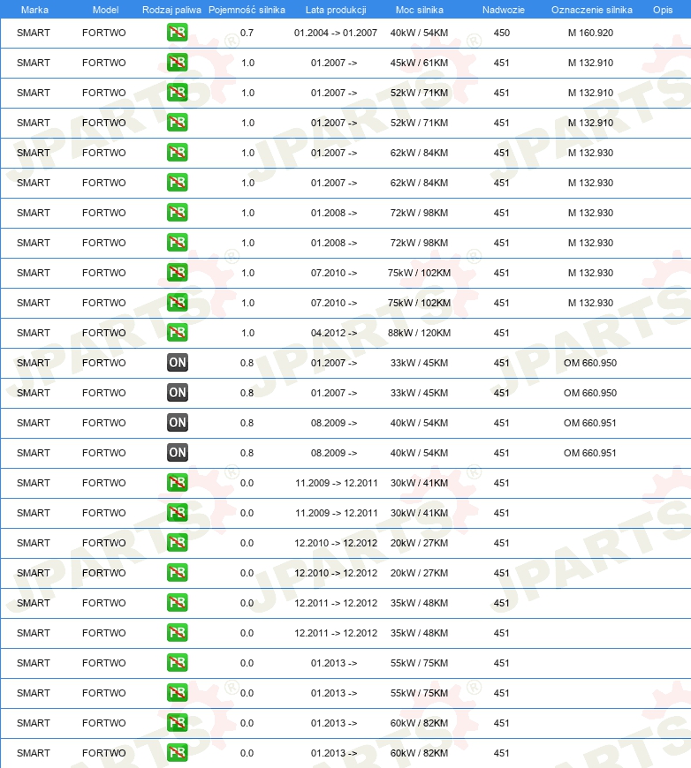This screenshot has width=691, height=768.
Task: Click the ON diesel icon in the lower OM 660.951 row
Action: point(177,453)
